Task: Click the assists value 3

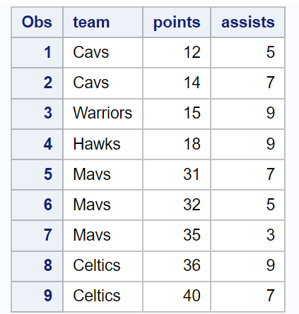Action: click(247, 236)
